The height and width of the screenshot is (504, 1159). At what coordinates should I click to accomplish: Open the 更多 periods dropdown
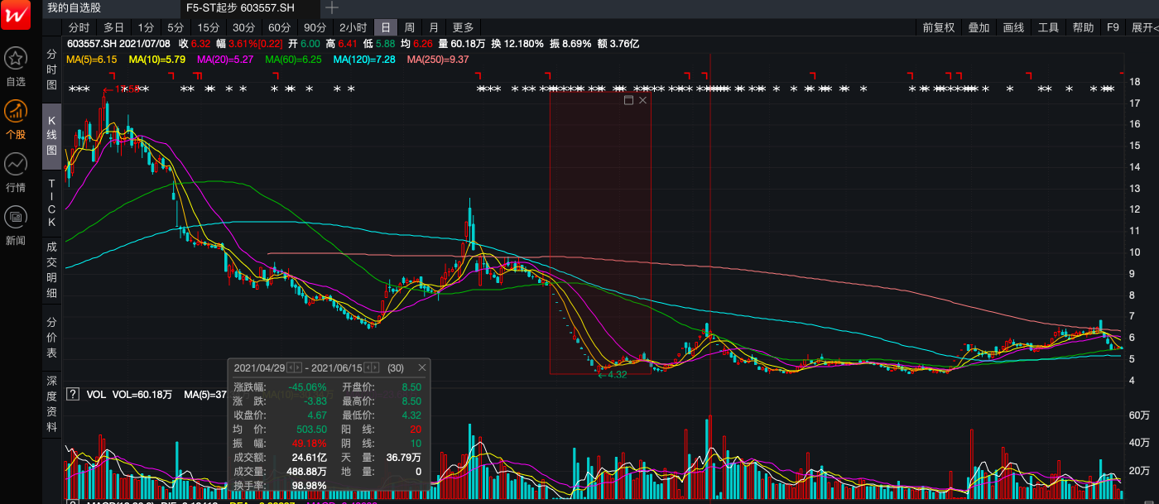tap(464, 27)
